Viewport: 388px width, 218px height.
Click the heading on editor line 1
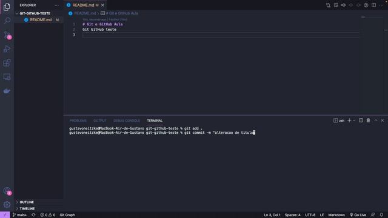click(102, 24)
